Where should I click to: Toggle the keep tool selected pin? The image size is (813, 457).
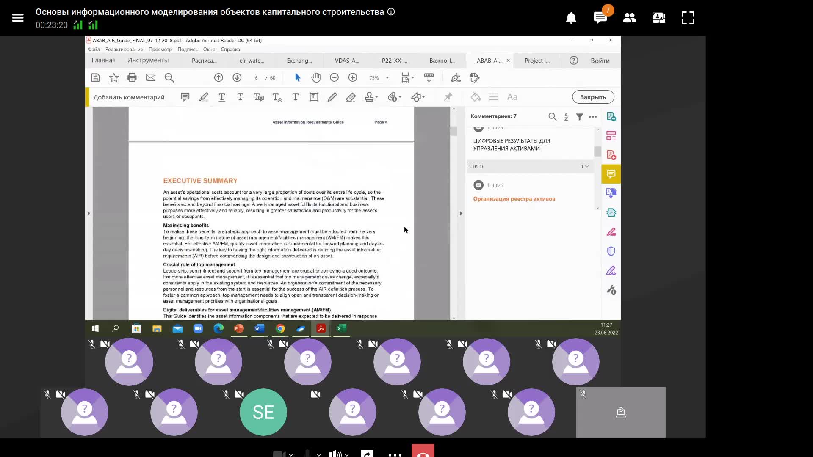(x=448, y=97)
